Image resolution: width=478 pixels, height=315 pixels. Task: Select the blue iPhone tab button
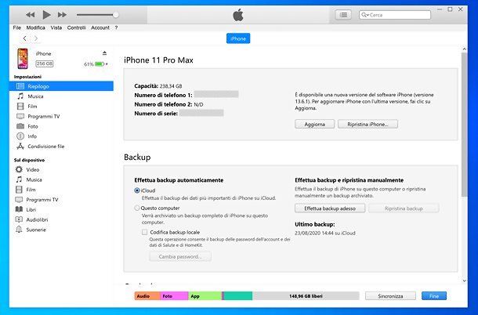[238, 38]
